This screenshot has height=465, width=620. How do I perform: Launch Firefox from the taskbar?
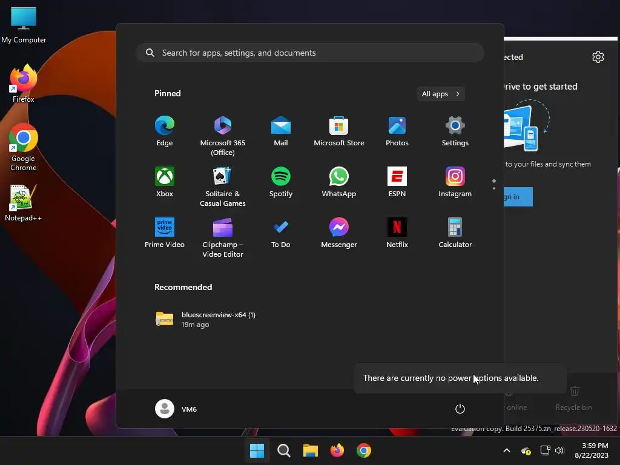pos(337,450)
